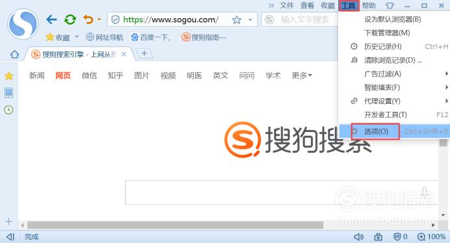Reload page with green refresh icon
Image resolution: width=450 pixels, height=243 pixels.
(70, 19)
